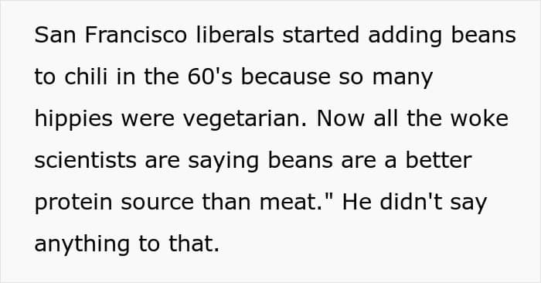This screenshot has width=541, height=283.
Task: Select the word "meat" before the quote mark
Action: coord(288,202)
